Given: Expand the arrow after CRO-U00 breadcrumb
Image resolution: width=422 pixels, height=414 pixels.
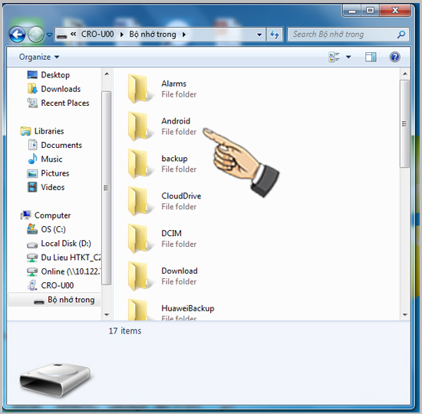Looking at the screenshot, I should [x=122, y=34].
